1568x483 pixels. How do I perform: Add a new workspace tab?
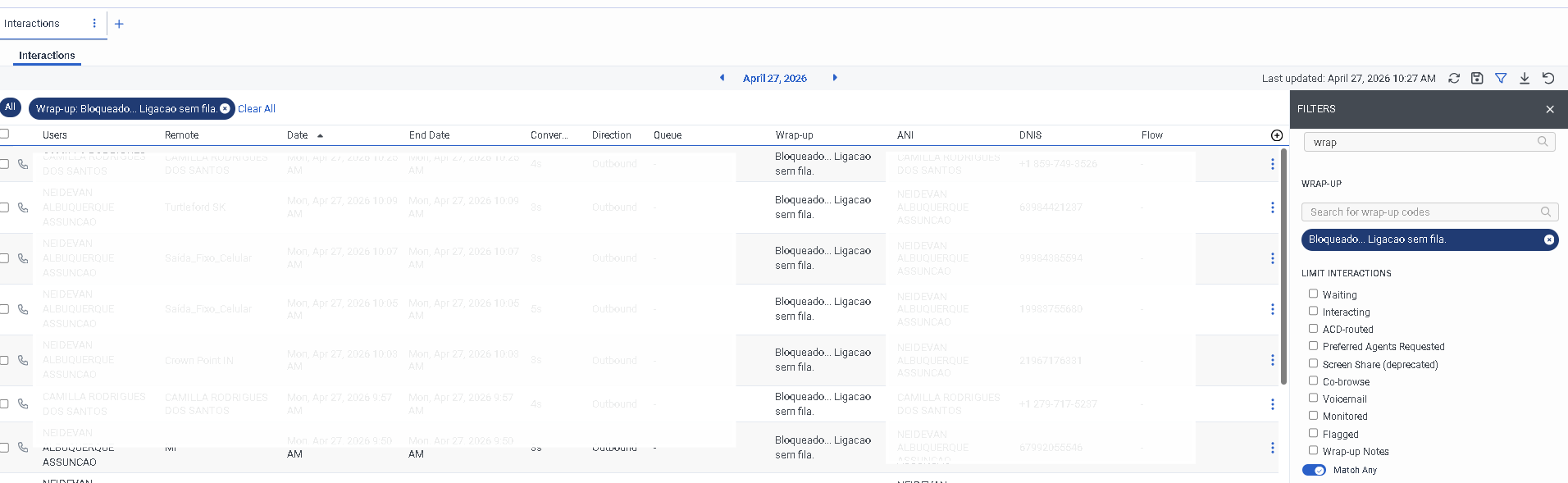(x=119, y=24)
